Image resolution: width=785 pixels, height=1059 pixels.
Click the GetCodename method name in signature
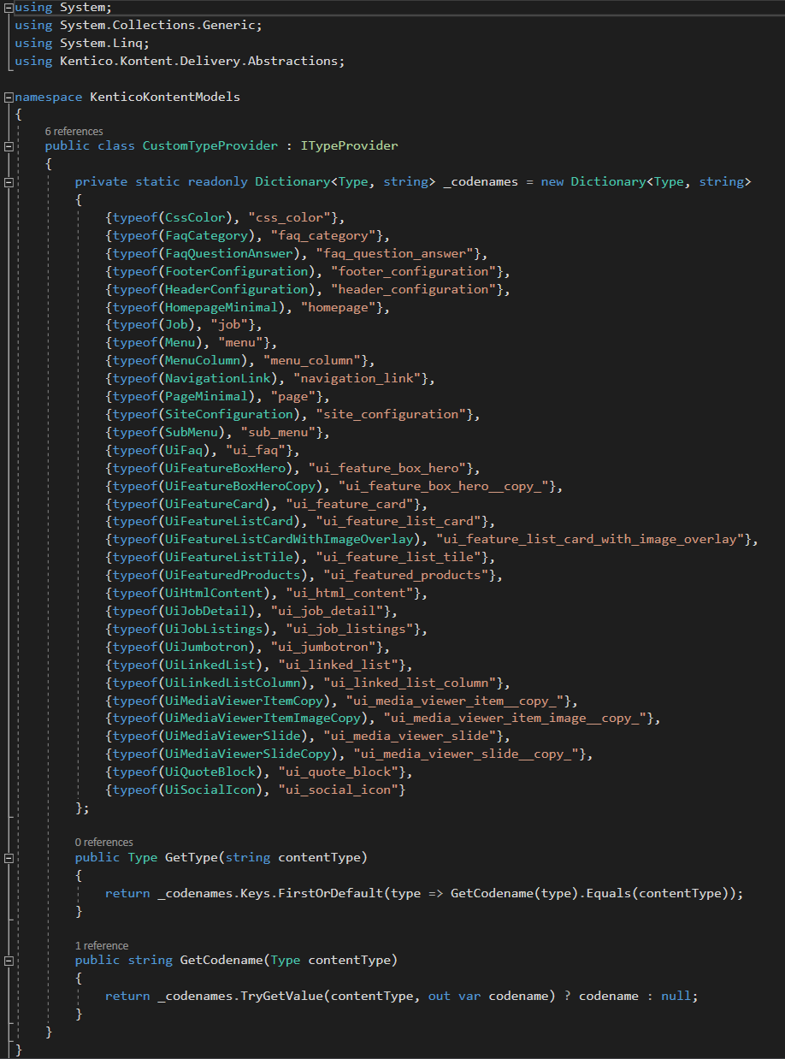tap(221, 961)
